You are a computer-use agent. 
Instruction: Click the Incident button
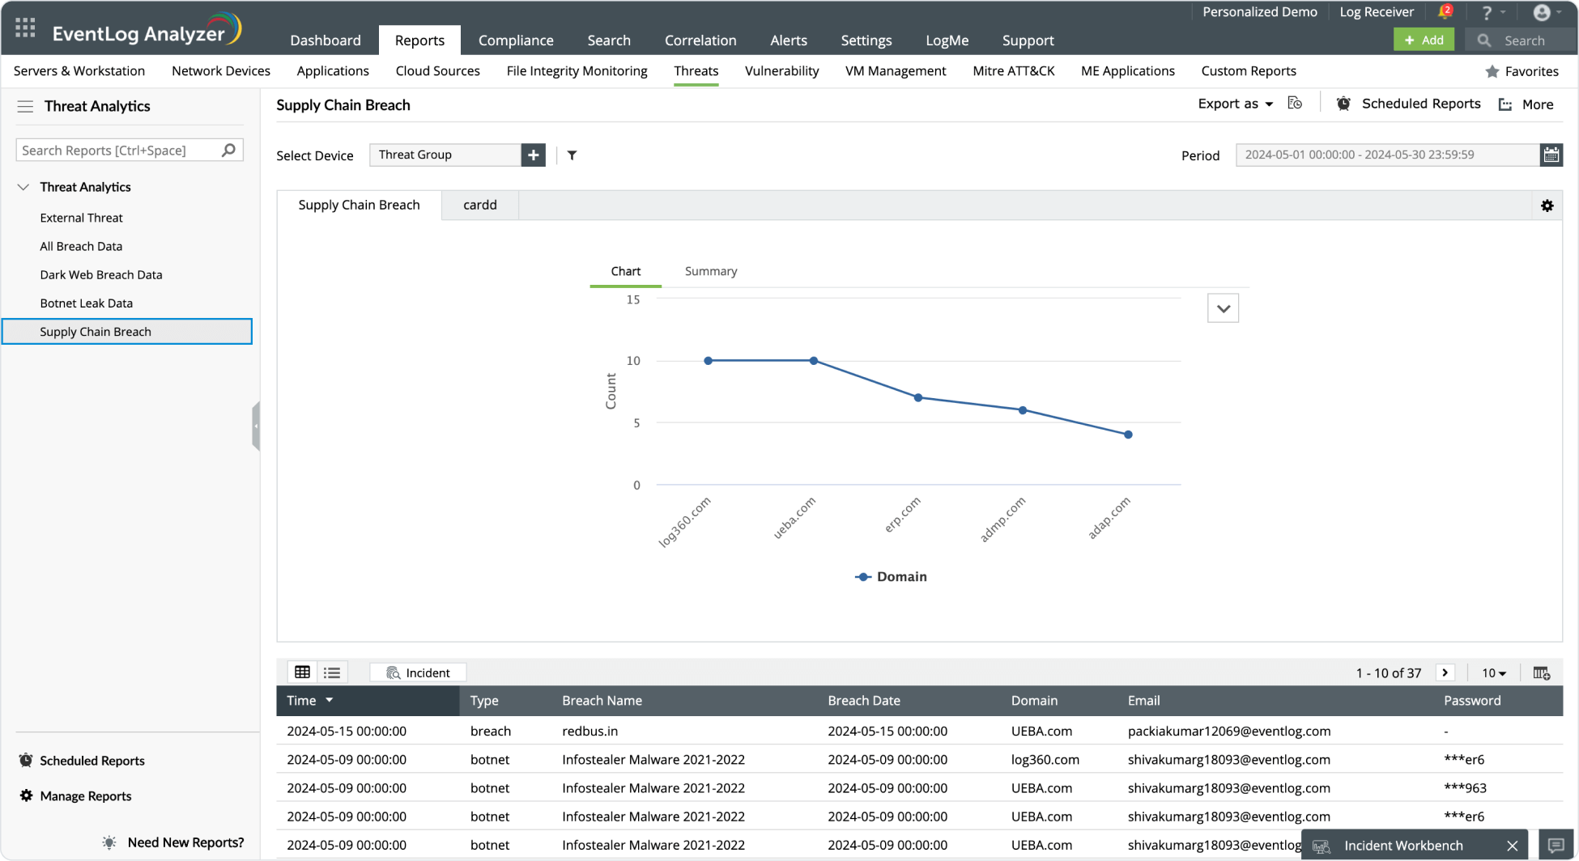pyautogui.click(x=418, y=672)
